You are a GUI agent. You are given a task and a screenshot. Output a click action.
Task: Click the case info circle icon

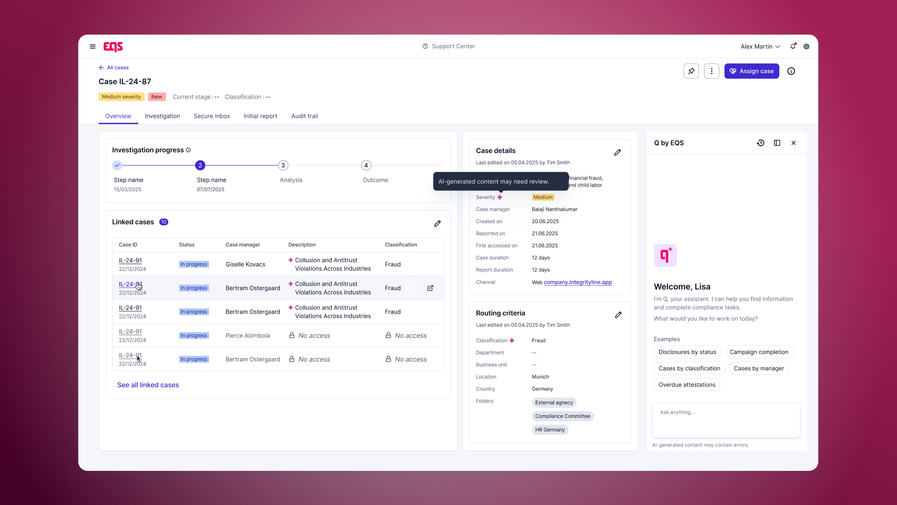791,71
